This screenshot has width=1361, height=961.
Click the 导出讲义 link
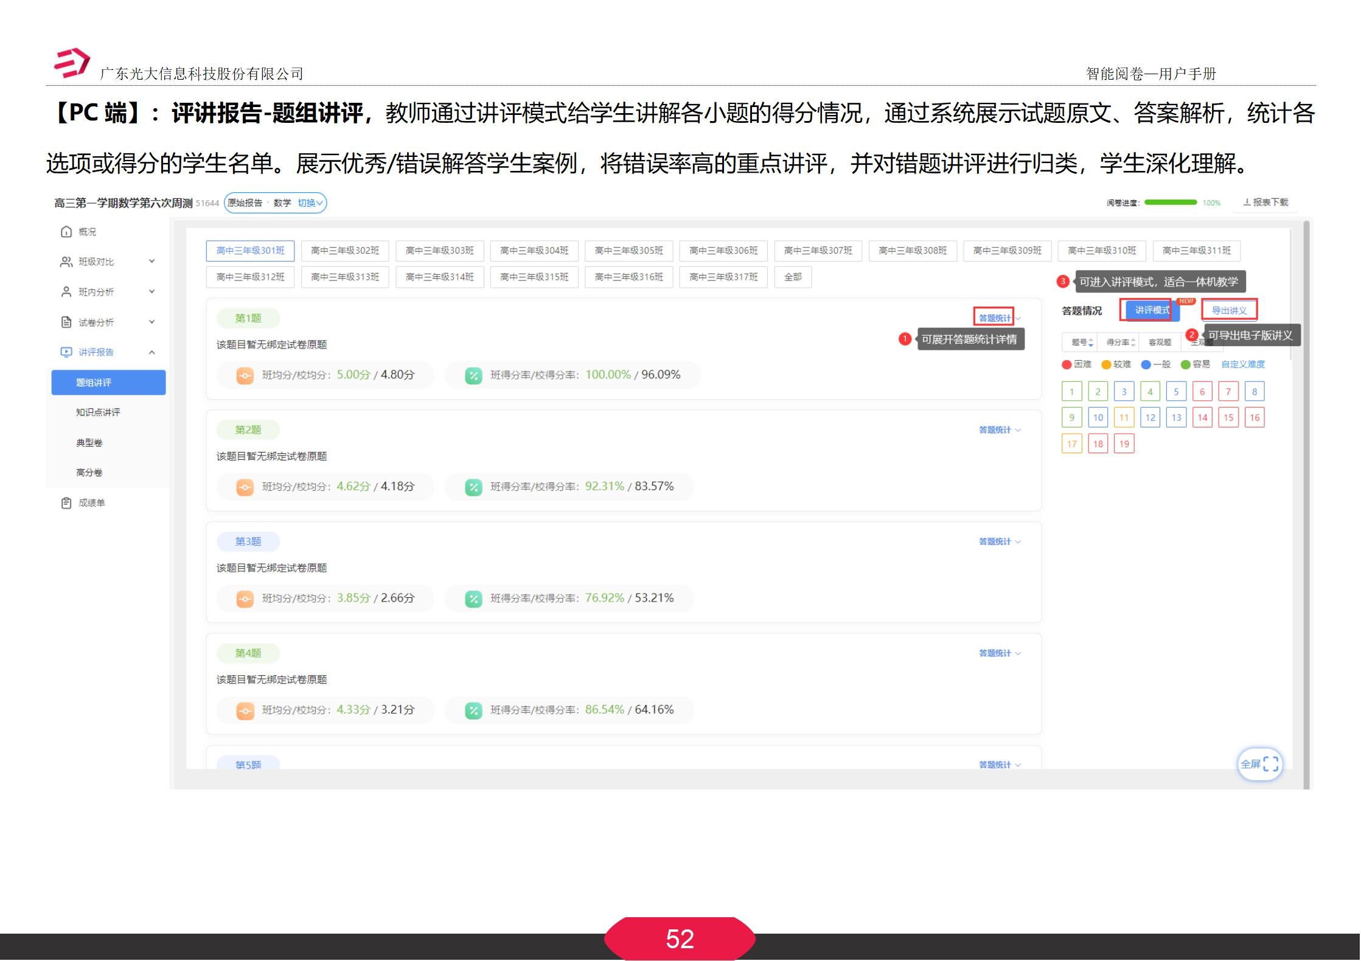tap(1228, 310)
